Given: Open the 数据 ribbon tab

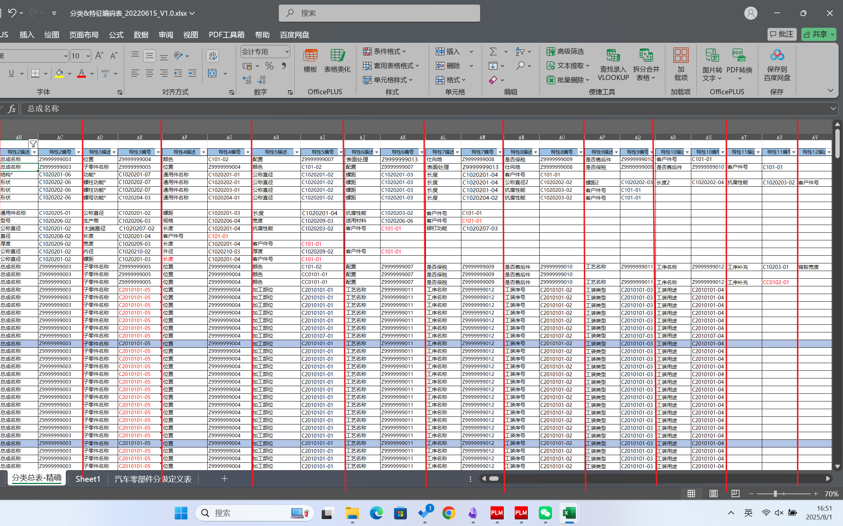Looking at the screenshot, I should click(141, 35).
